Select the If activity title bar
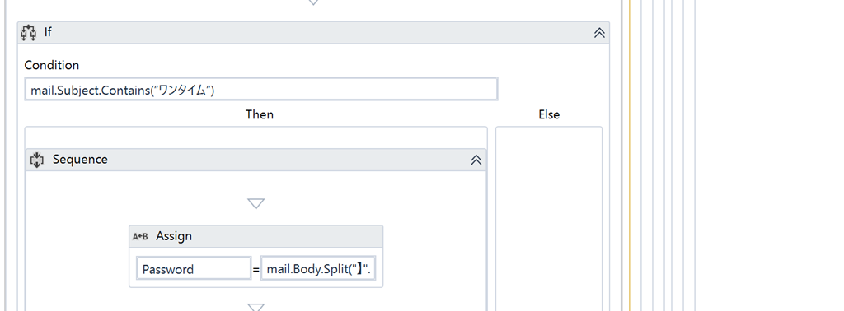This screenshot has height=311, width=844. tap(313, 32)
